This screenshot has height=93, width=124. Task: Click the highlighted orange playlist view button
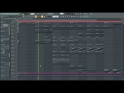pyautogui.click(x=36, y=17)
